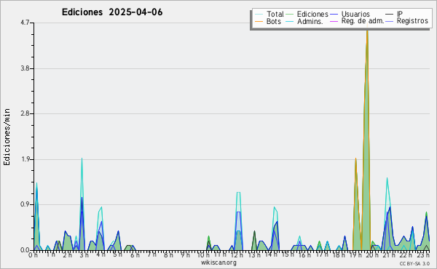The height and width of the screenshot is (269, 437).
Task: Click the 23 h time axis label
Action: coord(422,255)
